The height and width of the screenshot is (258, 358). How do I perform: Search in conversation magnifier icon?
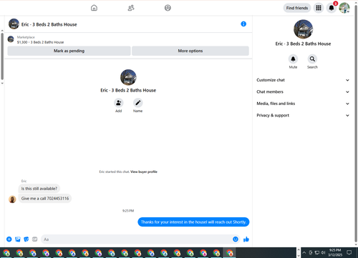(x=312, y=59)
